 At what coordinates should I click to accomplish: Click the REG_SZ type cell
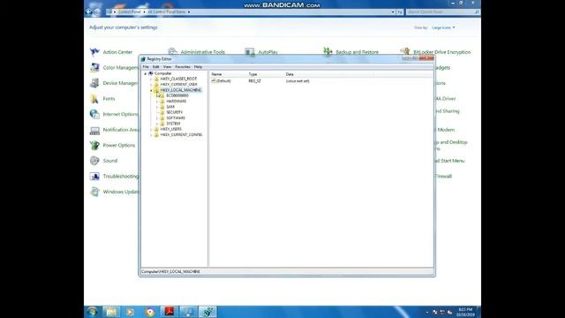coord(255,81)
